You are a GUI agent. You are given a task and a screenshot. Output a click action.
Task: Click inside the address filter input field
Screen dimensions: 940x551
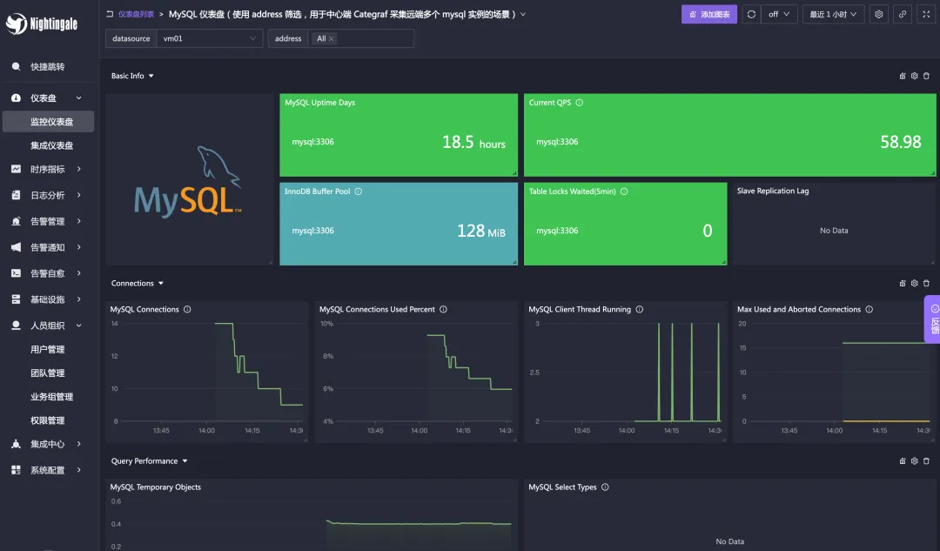click(x=374, y=39)
